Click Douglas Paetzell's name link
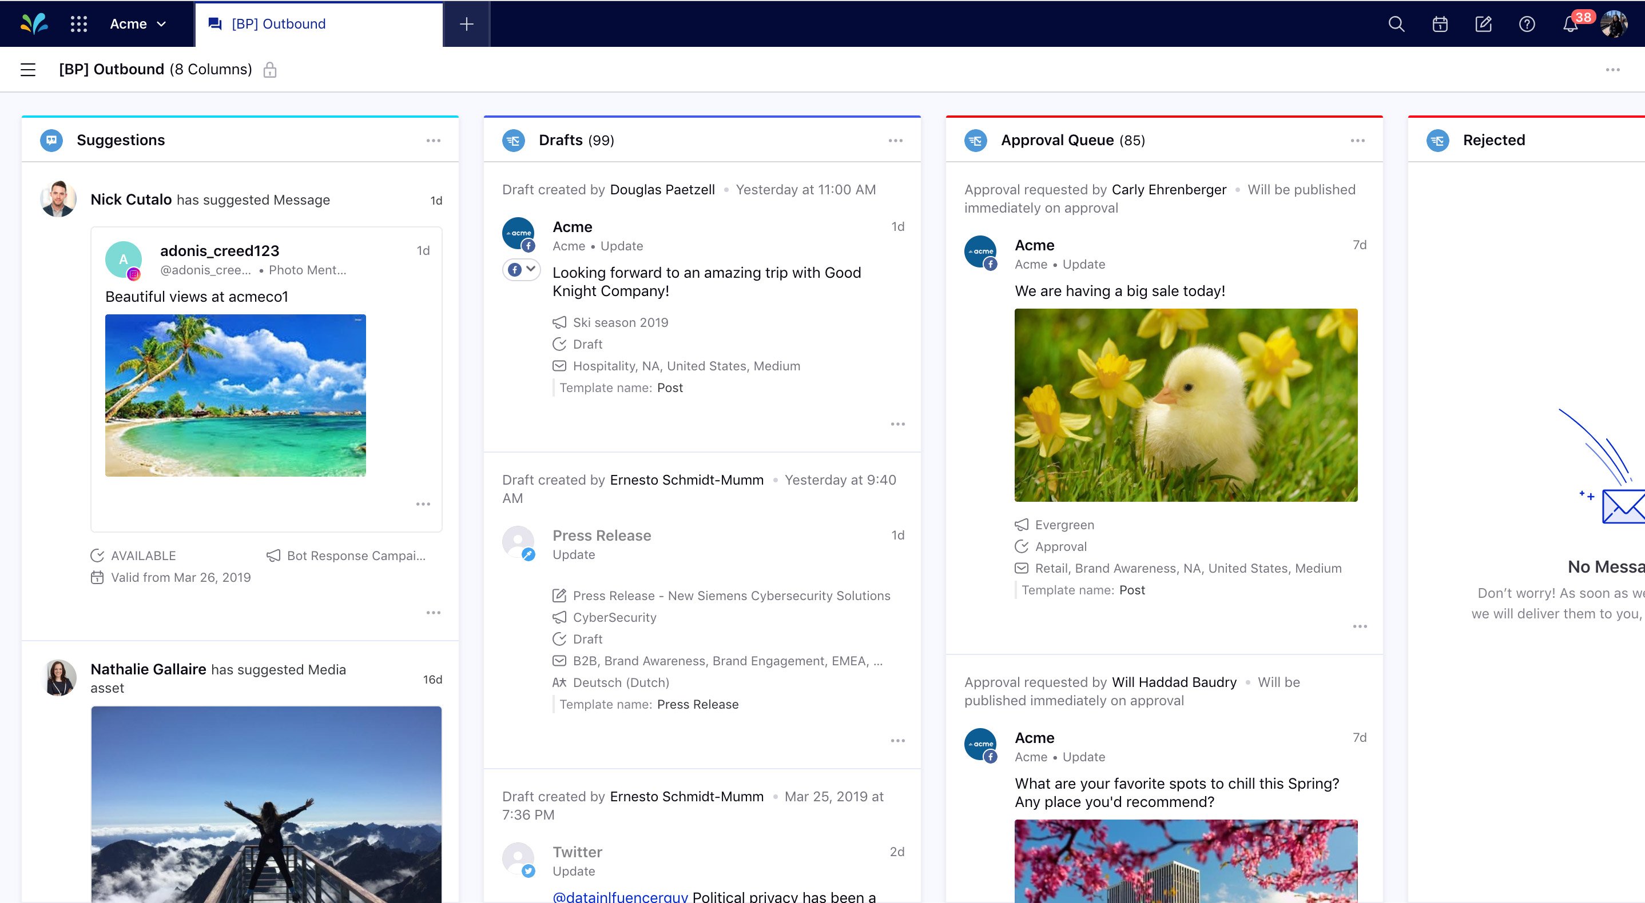1645x903 pixels. click(x=662, y=189)
